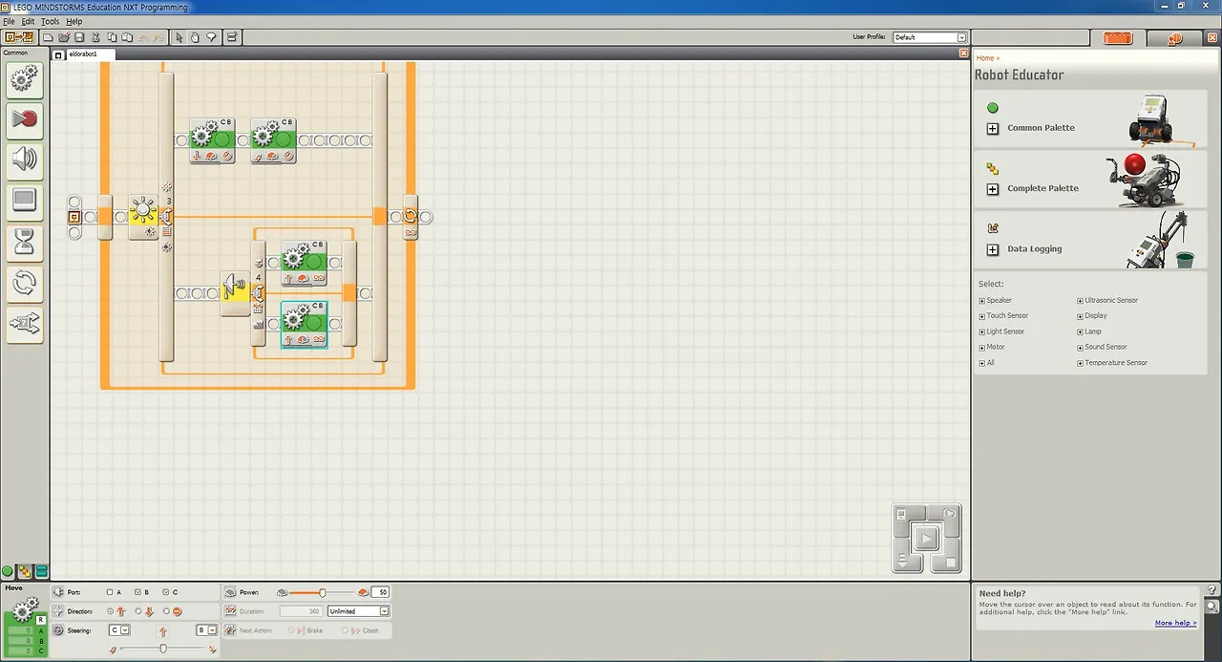Click the Cut scissors toolbar icon
Viewport: 1222px width, 662px height.
click(x=95, y=37)
